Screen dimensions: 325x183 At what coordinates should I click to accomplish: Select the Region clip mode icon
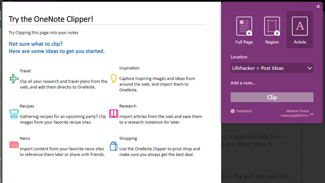coord(272,26)
